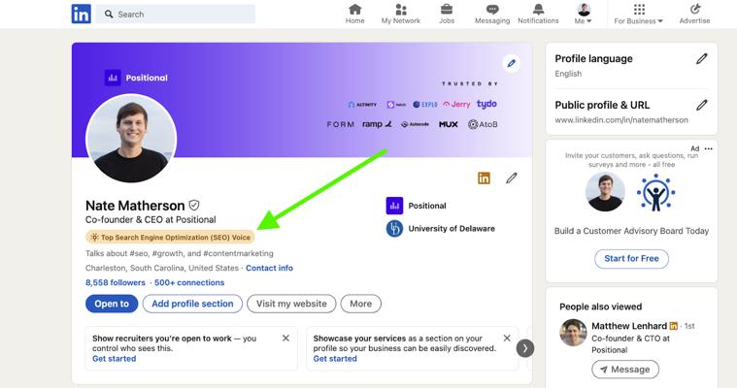Click the LinkedIn logo icon
737x388 pixels.
click(81, 14)
